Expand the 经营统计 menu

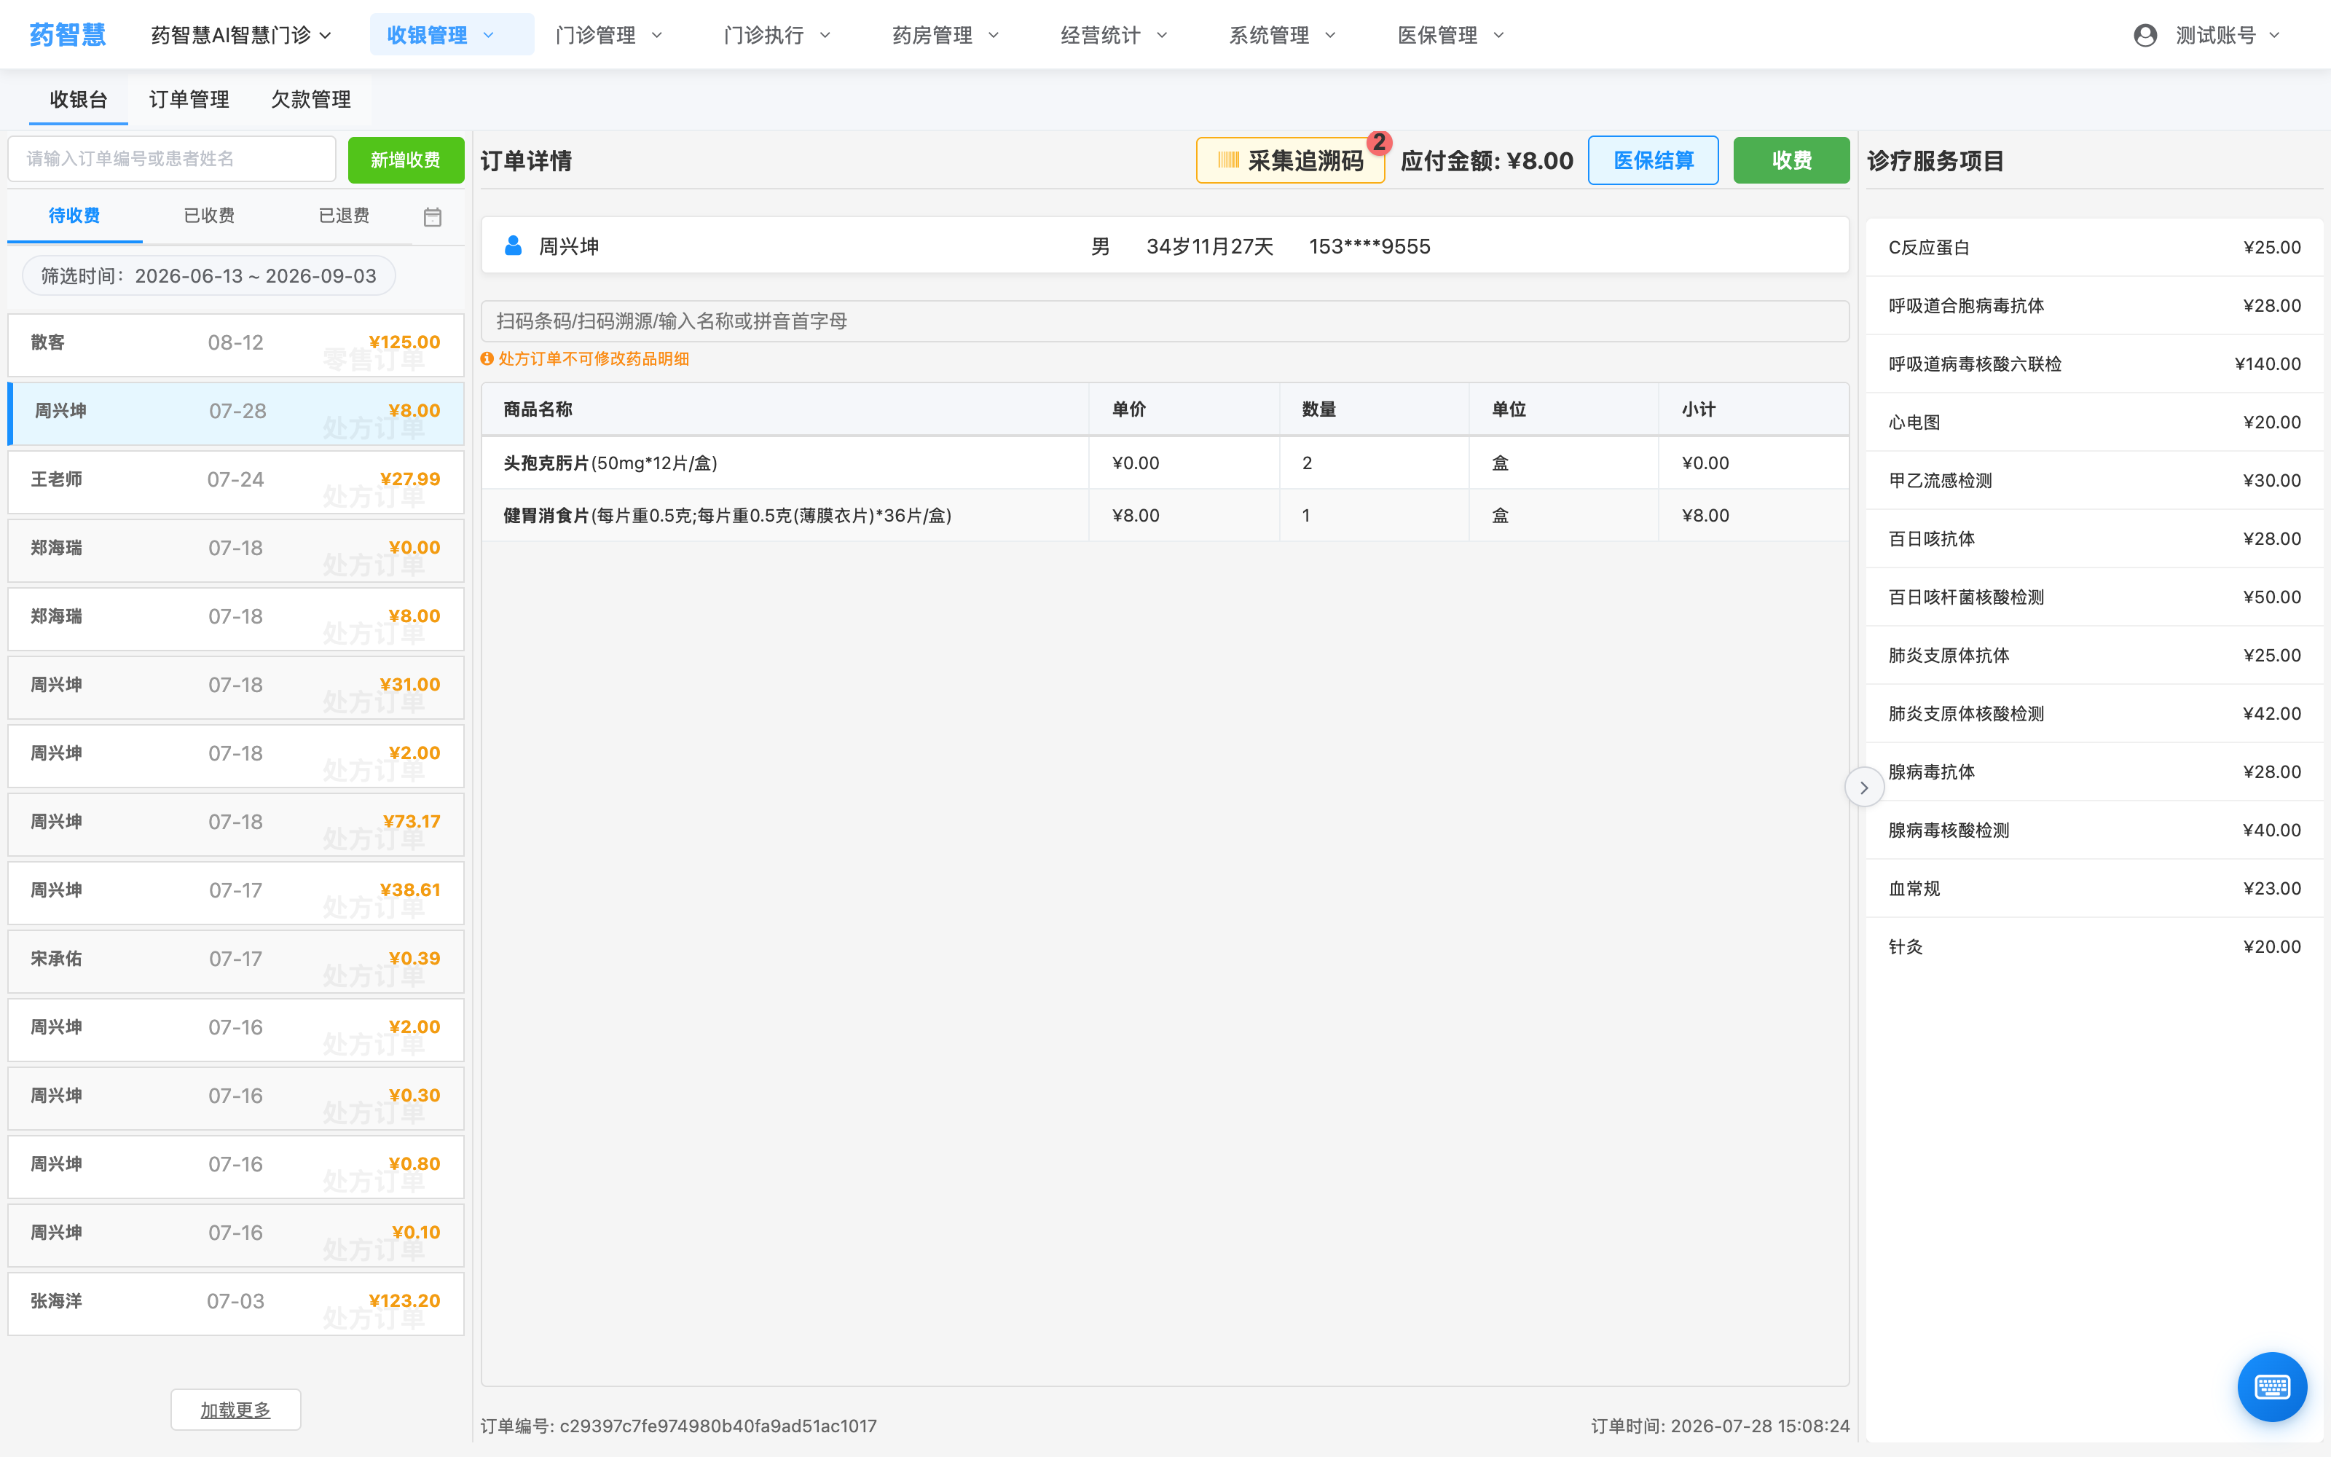[1114, 36]
